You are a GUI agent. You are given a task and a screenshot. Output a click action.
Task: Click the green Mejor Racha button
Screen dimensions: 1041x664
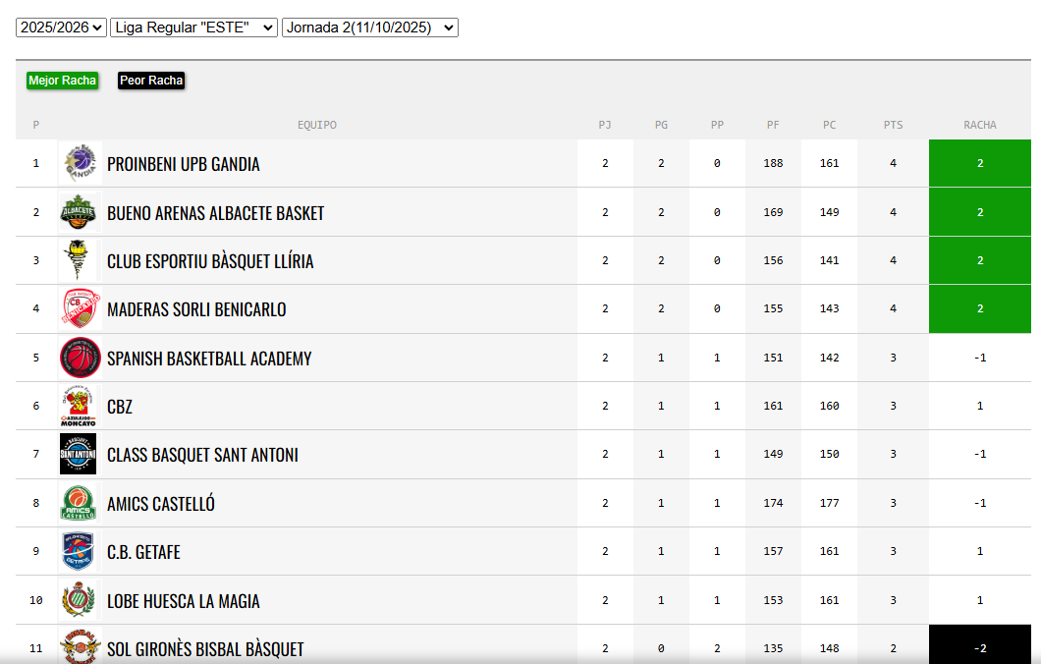pos(62,81)
